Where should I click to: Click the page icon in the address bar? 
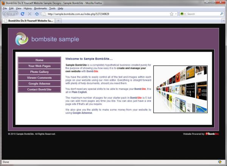[x=44, y=14]
